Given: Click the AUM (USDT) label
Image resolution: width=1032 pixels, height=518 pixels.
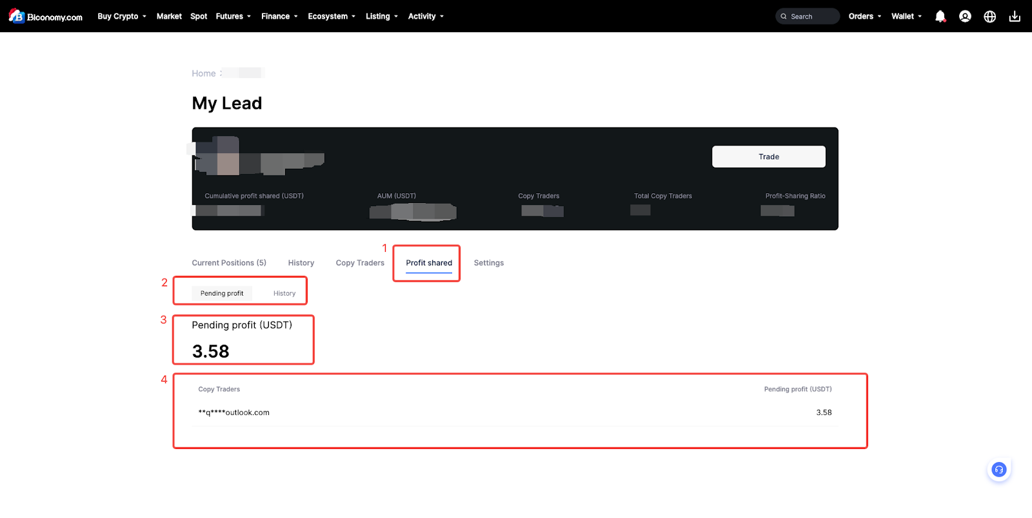Looking at the screenshot, I should pos(397,196).
